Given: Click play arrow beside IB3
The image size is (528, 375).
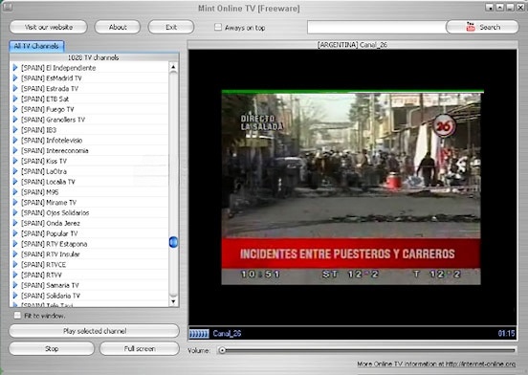Looking at the screenshot, I should click(15, 130).
